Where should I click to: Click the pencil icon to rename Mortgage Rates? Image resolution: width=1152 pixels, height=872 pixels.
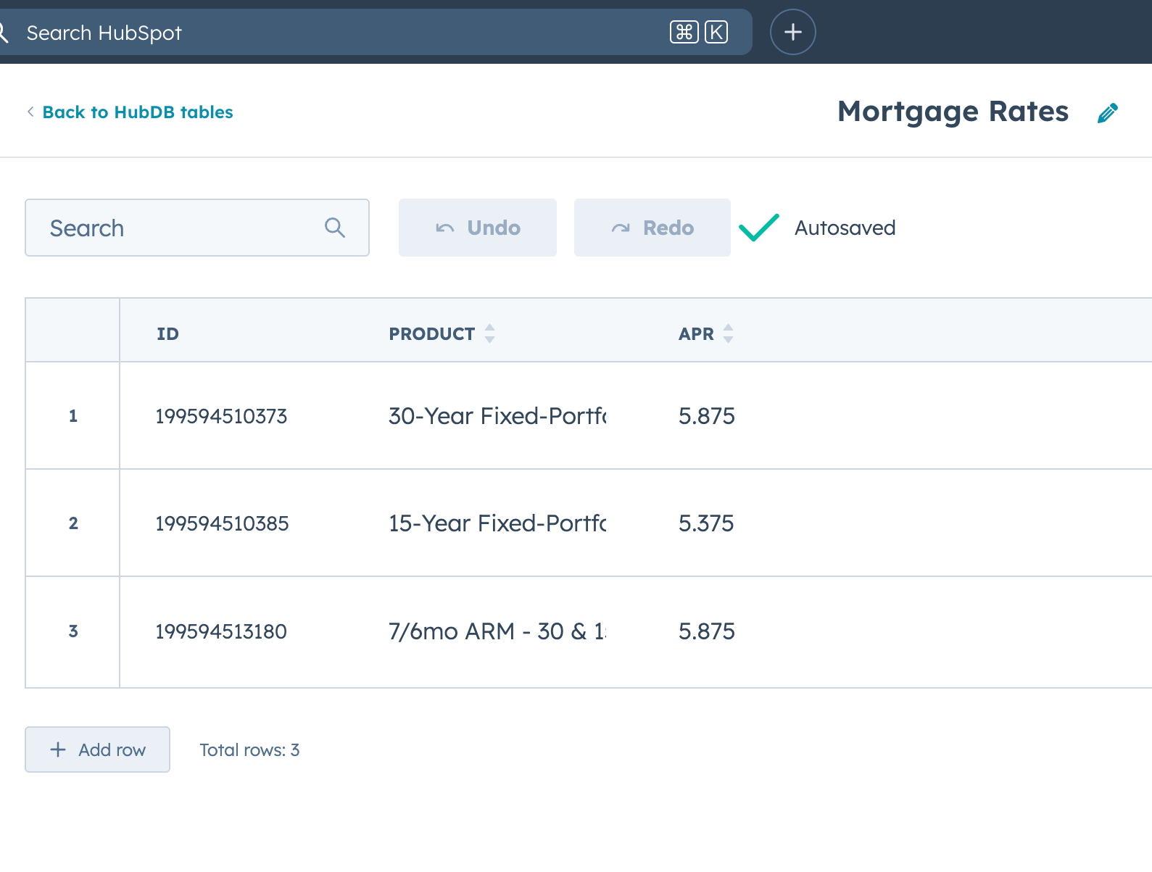click(1107, 113)
